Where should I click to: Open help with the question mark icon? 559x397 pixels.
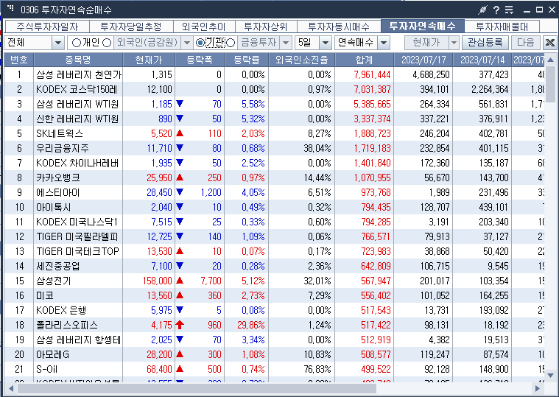[x=496, y=10]
